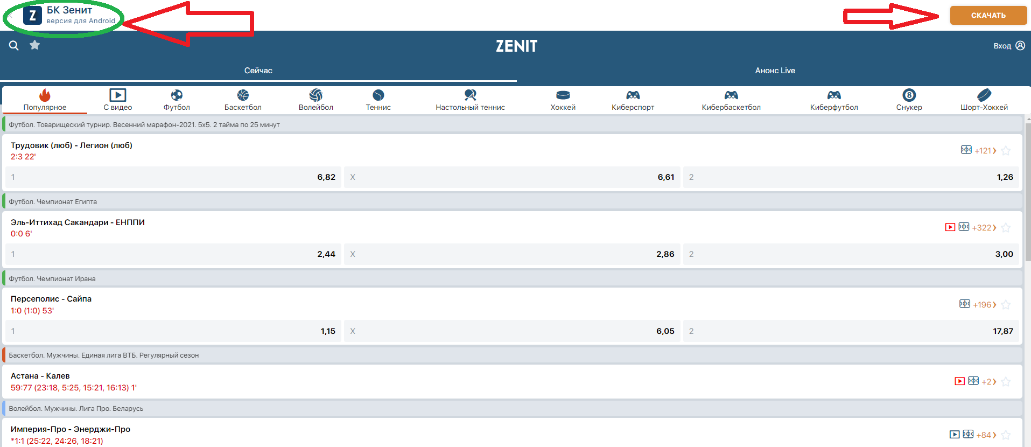1031x447 pixels.
Task: Expand +121 more markets for Трудовик match
Action: pos(985,151)
